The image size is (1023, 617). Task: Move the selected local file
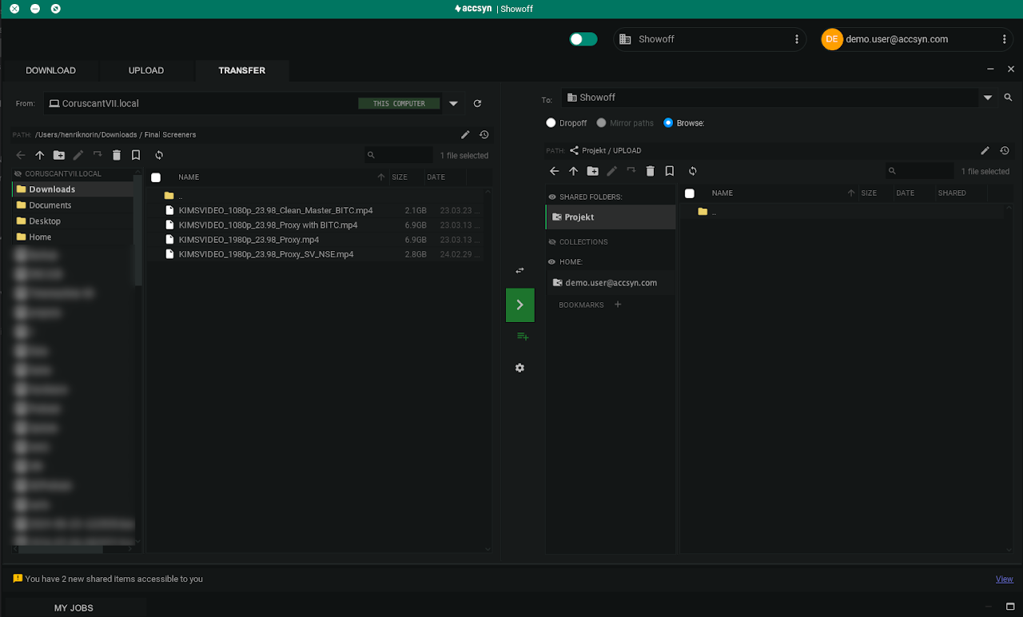pos(98,155)
